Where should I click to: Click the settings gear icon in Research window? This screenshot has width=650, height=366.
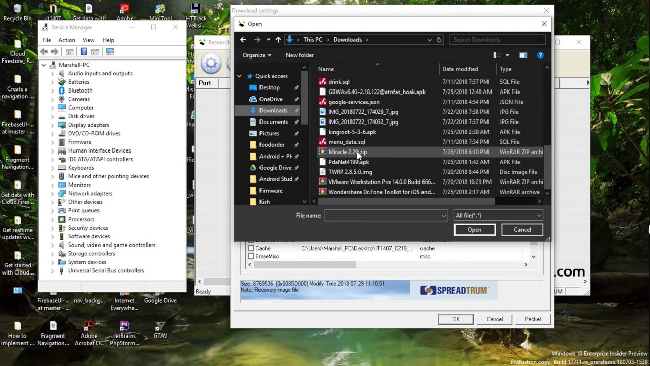pos(211,64)
